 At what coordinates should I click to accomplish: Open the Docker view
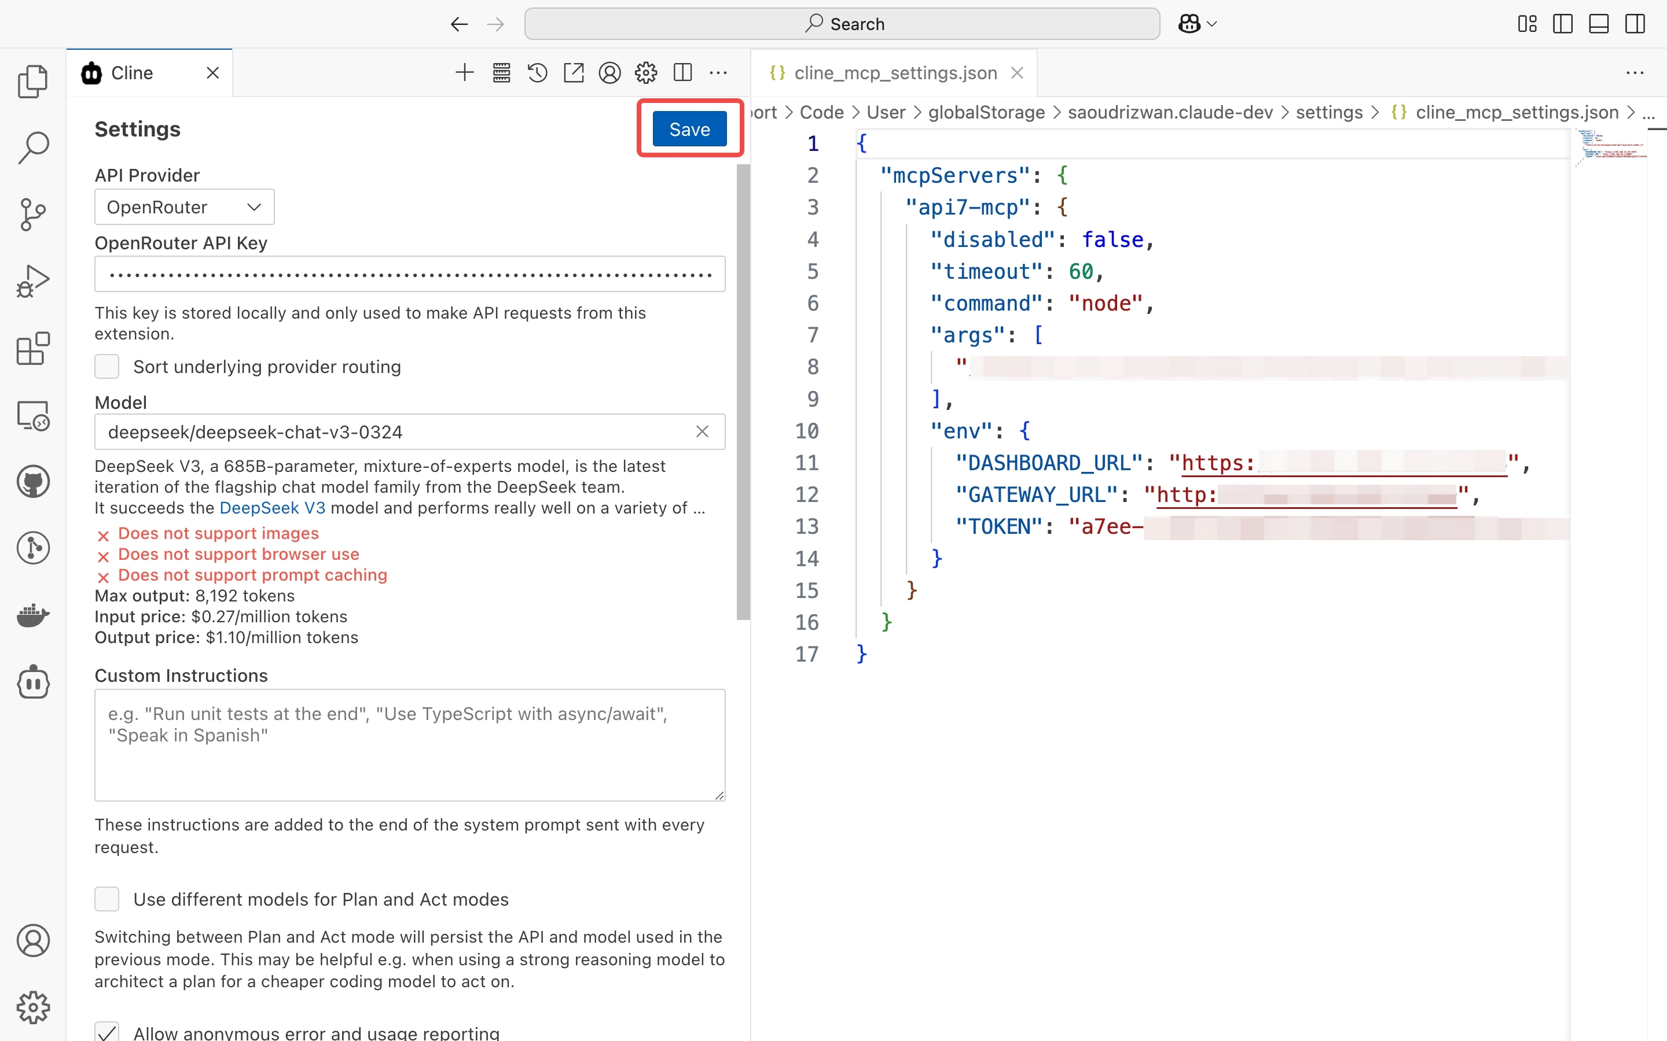tap(32, 615)
